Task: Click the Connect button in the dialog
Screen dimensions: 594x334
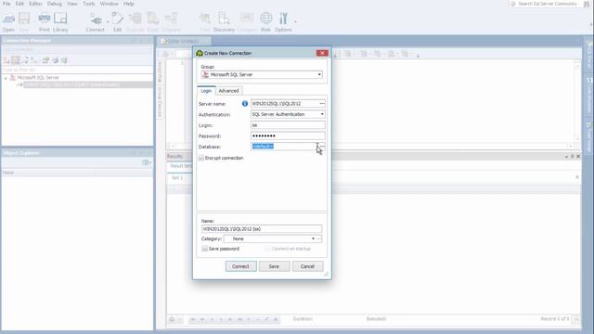Action: pyautogui.click(x=240, y=266)
